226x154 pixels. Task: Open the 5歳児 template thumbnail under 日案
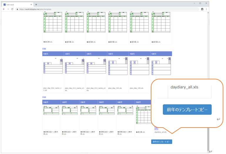pos(161,66)
